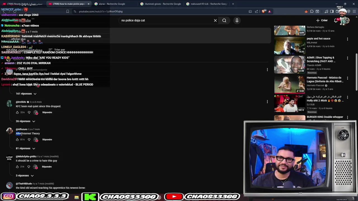Open pepis and hot sauce thumbnail
The image size is (358, 201).
pos(289,45)
